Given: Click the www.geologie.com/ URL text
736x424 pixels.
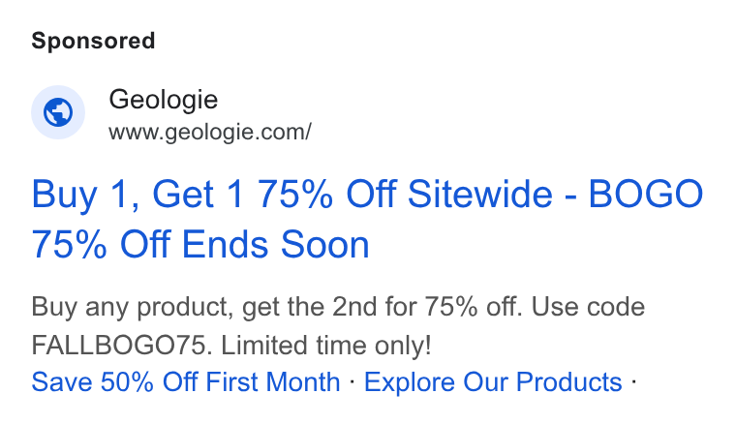Looking at the screenshot, I should pos(210,133).
